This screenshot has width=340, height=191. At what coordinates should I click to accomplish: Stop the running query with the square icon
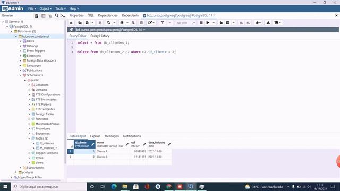pyautogui.click(x=201, y=23)
